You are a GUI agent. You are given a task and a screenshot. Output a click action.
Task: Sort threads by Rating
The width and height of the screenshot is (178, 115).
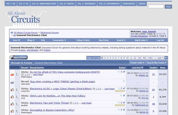[x=122, y=68]
